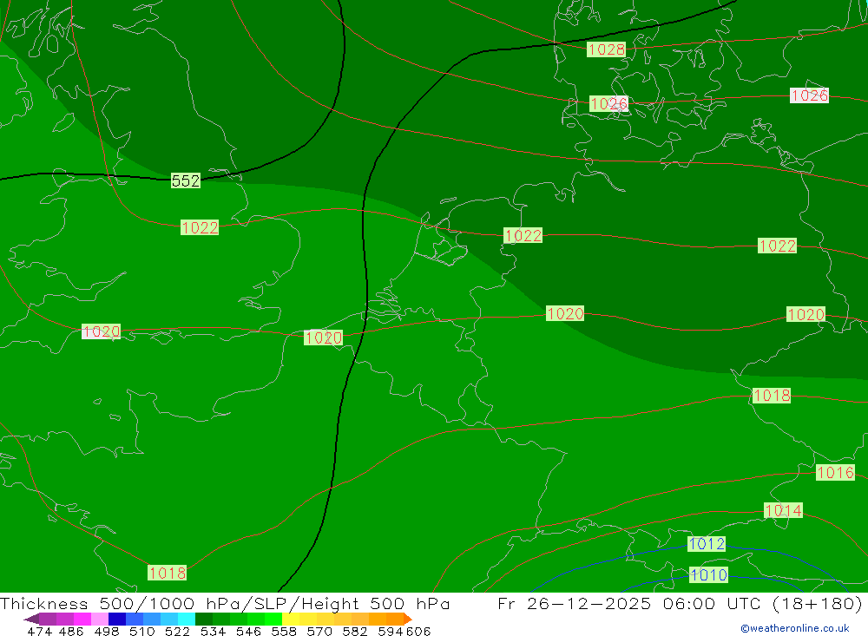Click the legend value 582

point(354,631)
